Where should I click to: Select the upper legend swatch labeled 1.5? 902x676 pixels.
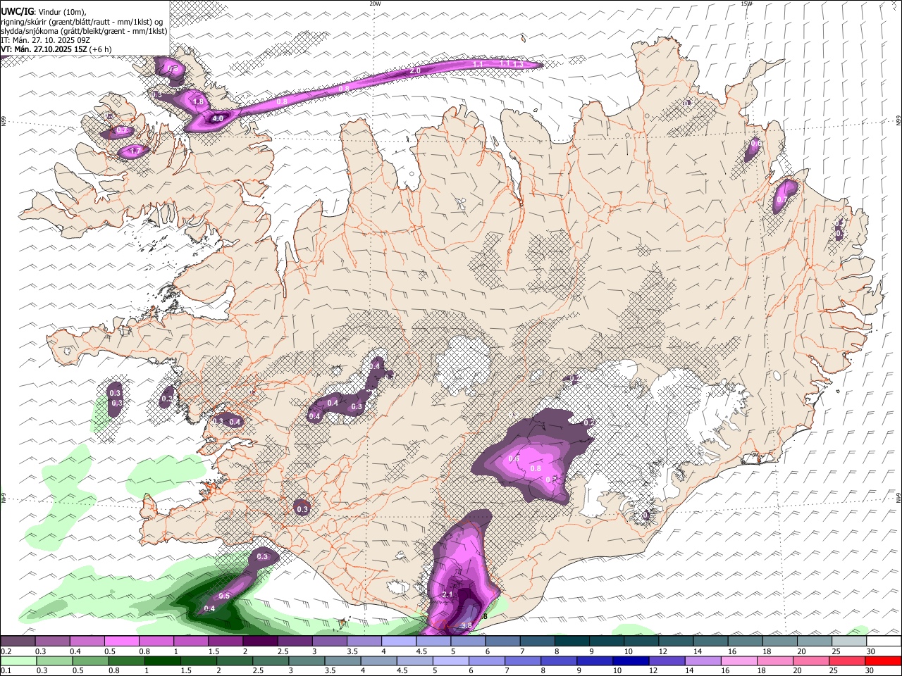(x=225, y=641)
